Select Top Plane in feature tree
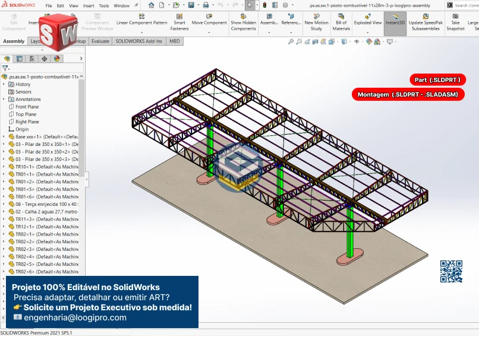 pos(26,115)
